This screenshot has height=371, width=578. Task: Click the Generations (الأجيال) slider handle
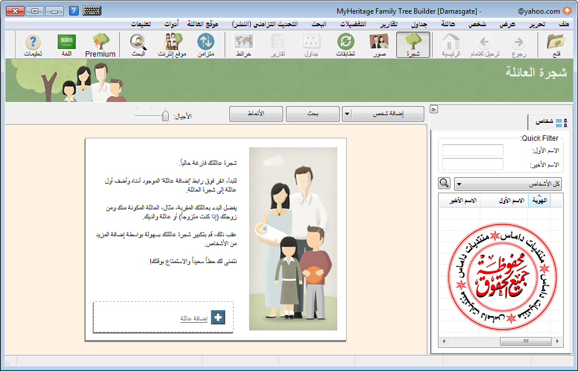click(x=166, y=116)
